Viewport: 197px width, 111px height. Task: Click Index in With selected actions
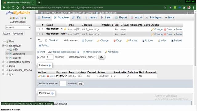coord(162,40)
